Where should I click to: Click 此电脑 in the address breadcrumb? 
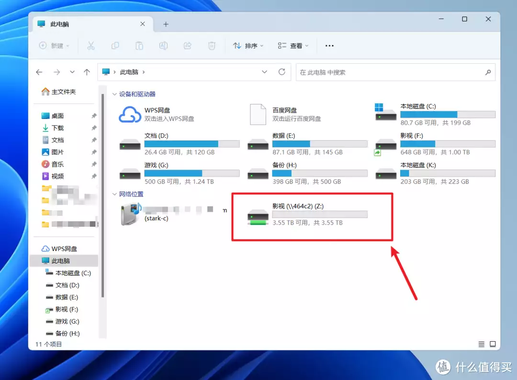tap(129, 72)
